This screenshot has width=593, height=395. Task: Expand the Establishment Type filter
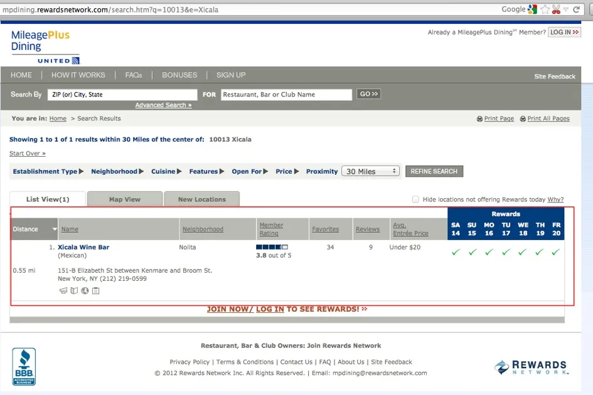[48, 171]
